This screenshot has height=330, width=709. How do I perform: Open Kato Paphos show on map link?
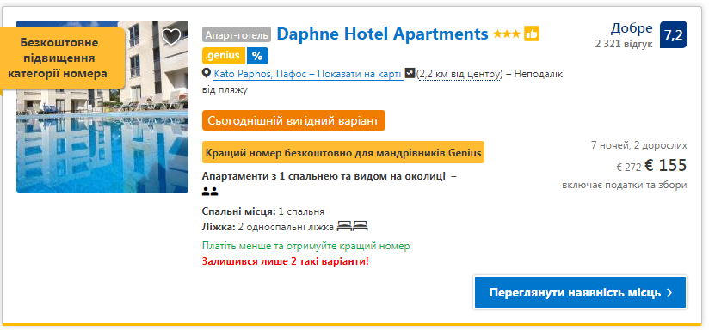click(308, 74)
